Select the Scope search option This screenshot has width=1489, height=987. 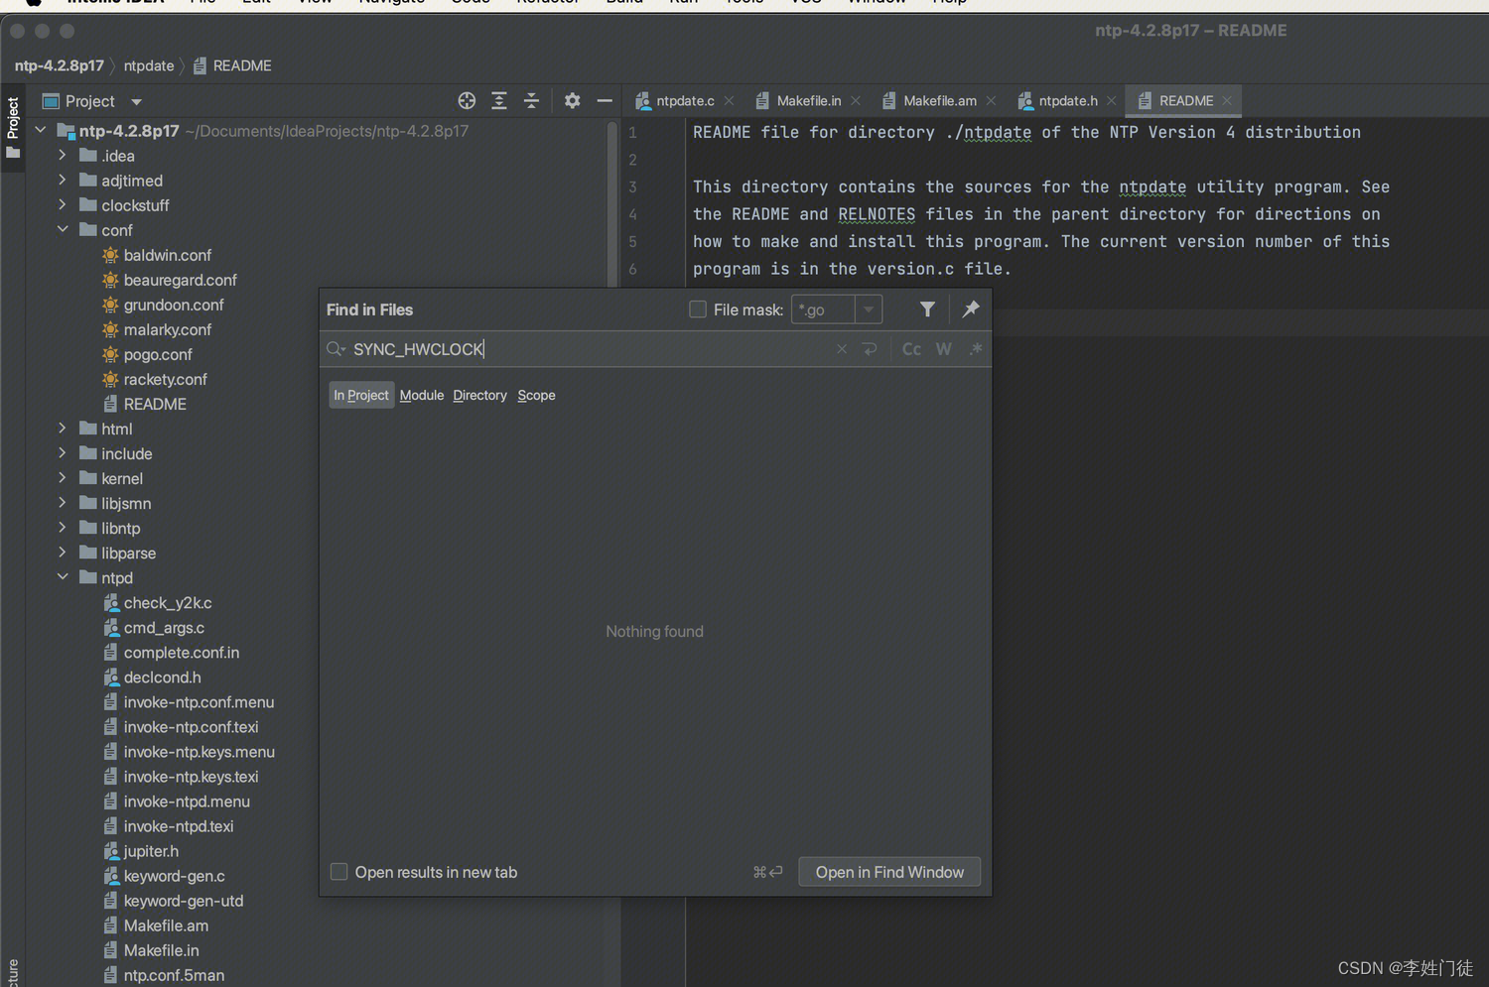coord(536,395)
